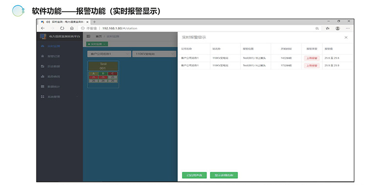
Task: Click the 25.6 至 25.6 alarm value
Action: (x=332, y=58)
